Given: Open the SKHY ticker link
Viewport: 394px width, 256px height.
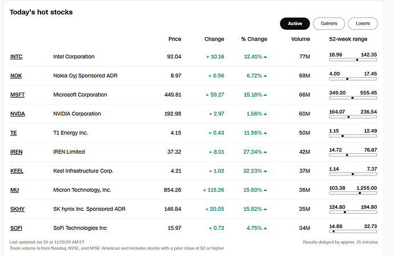Looking at the screenshot, I should click(x=17, y=209).
